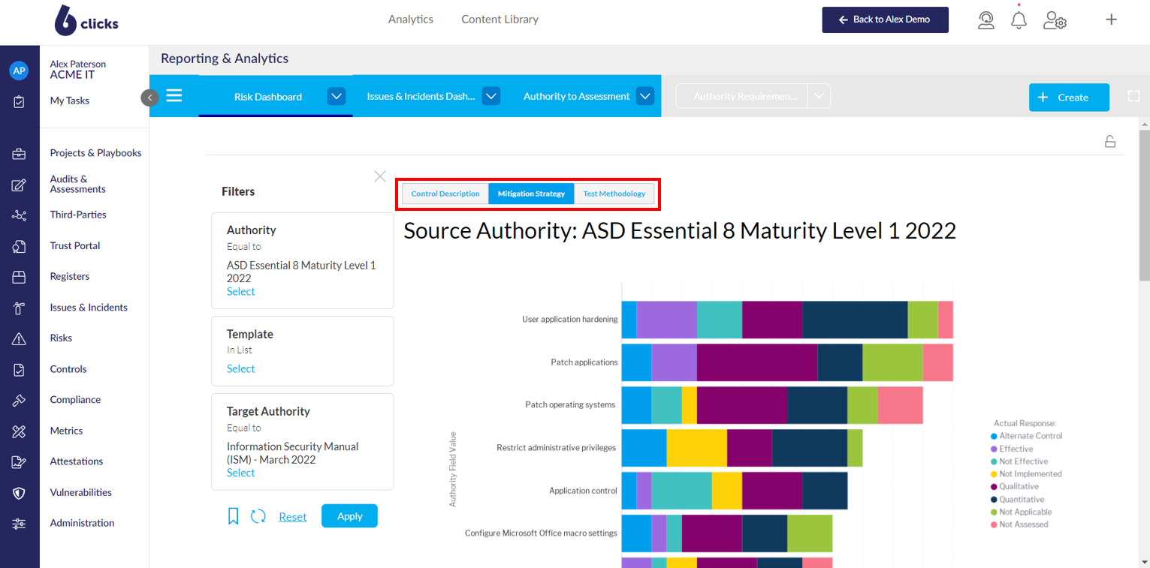
Task: Select the briefcase Projects & Playbooks icon
Action: pos(19,153)
